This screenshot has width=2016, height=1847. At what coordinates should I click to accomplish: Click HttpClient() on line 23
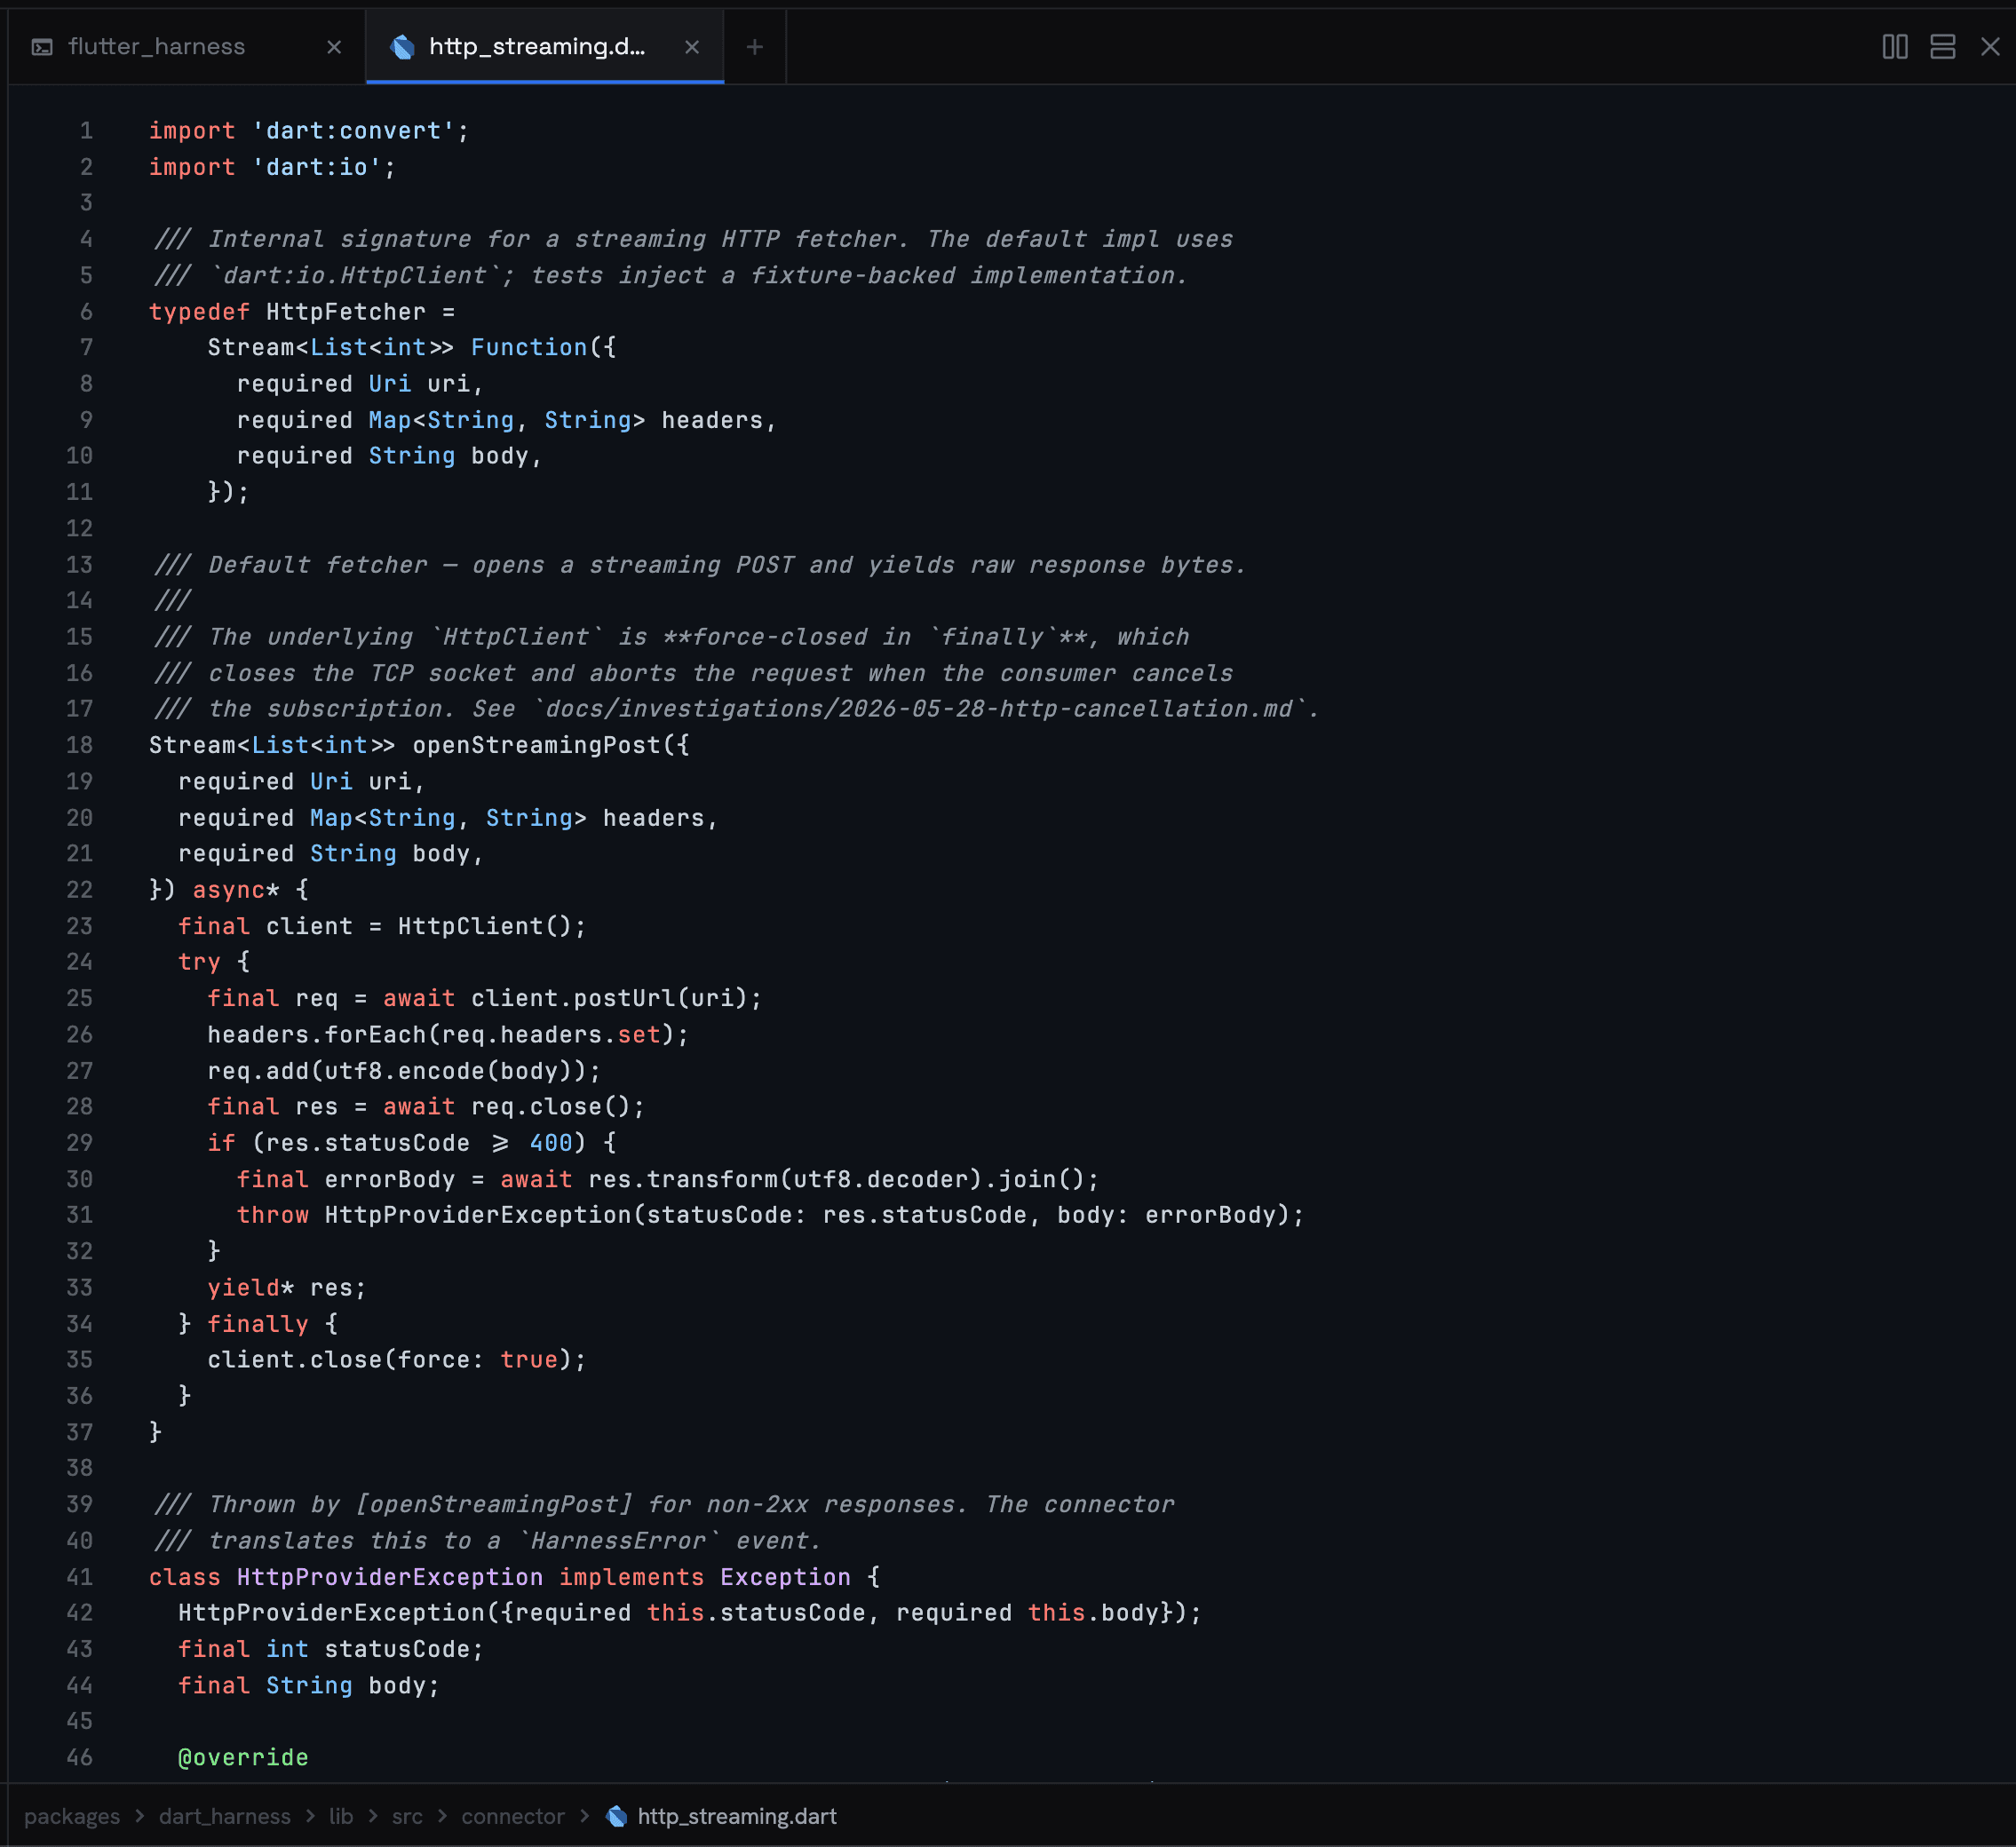[484, 926]
